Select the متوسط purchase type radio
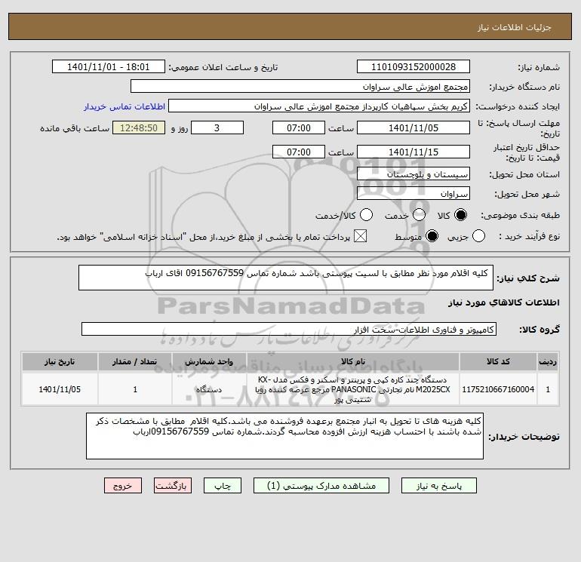Viewport: 581px width, 562px height. pyautogui.click(x=432, y=236)
